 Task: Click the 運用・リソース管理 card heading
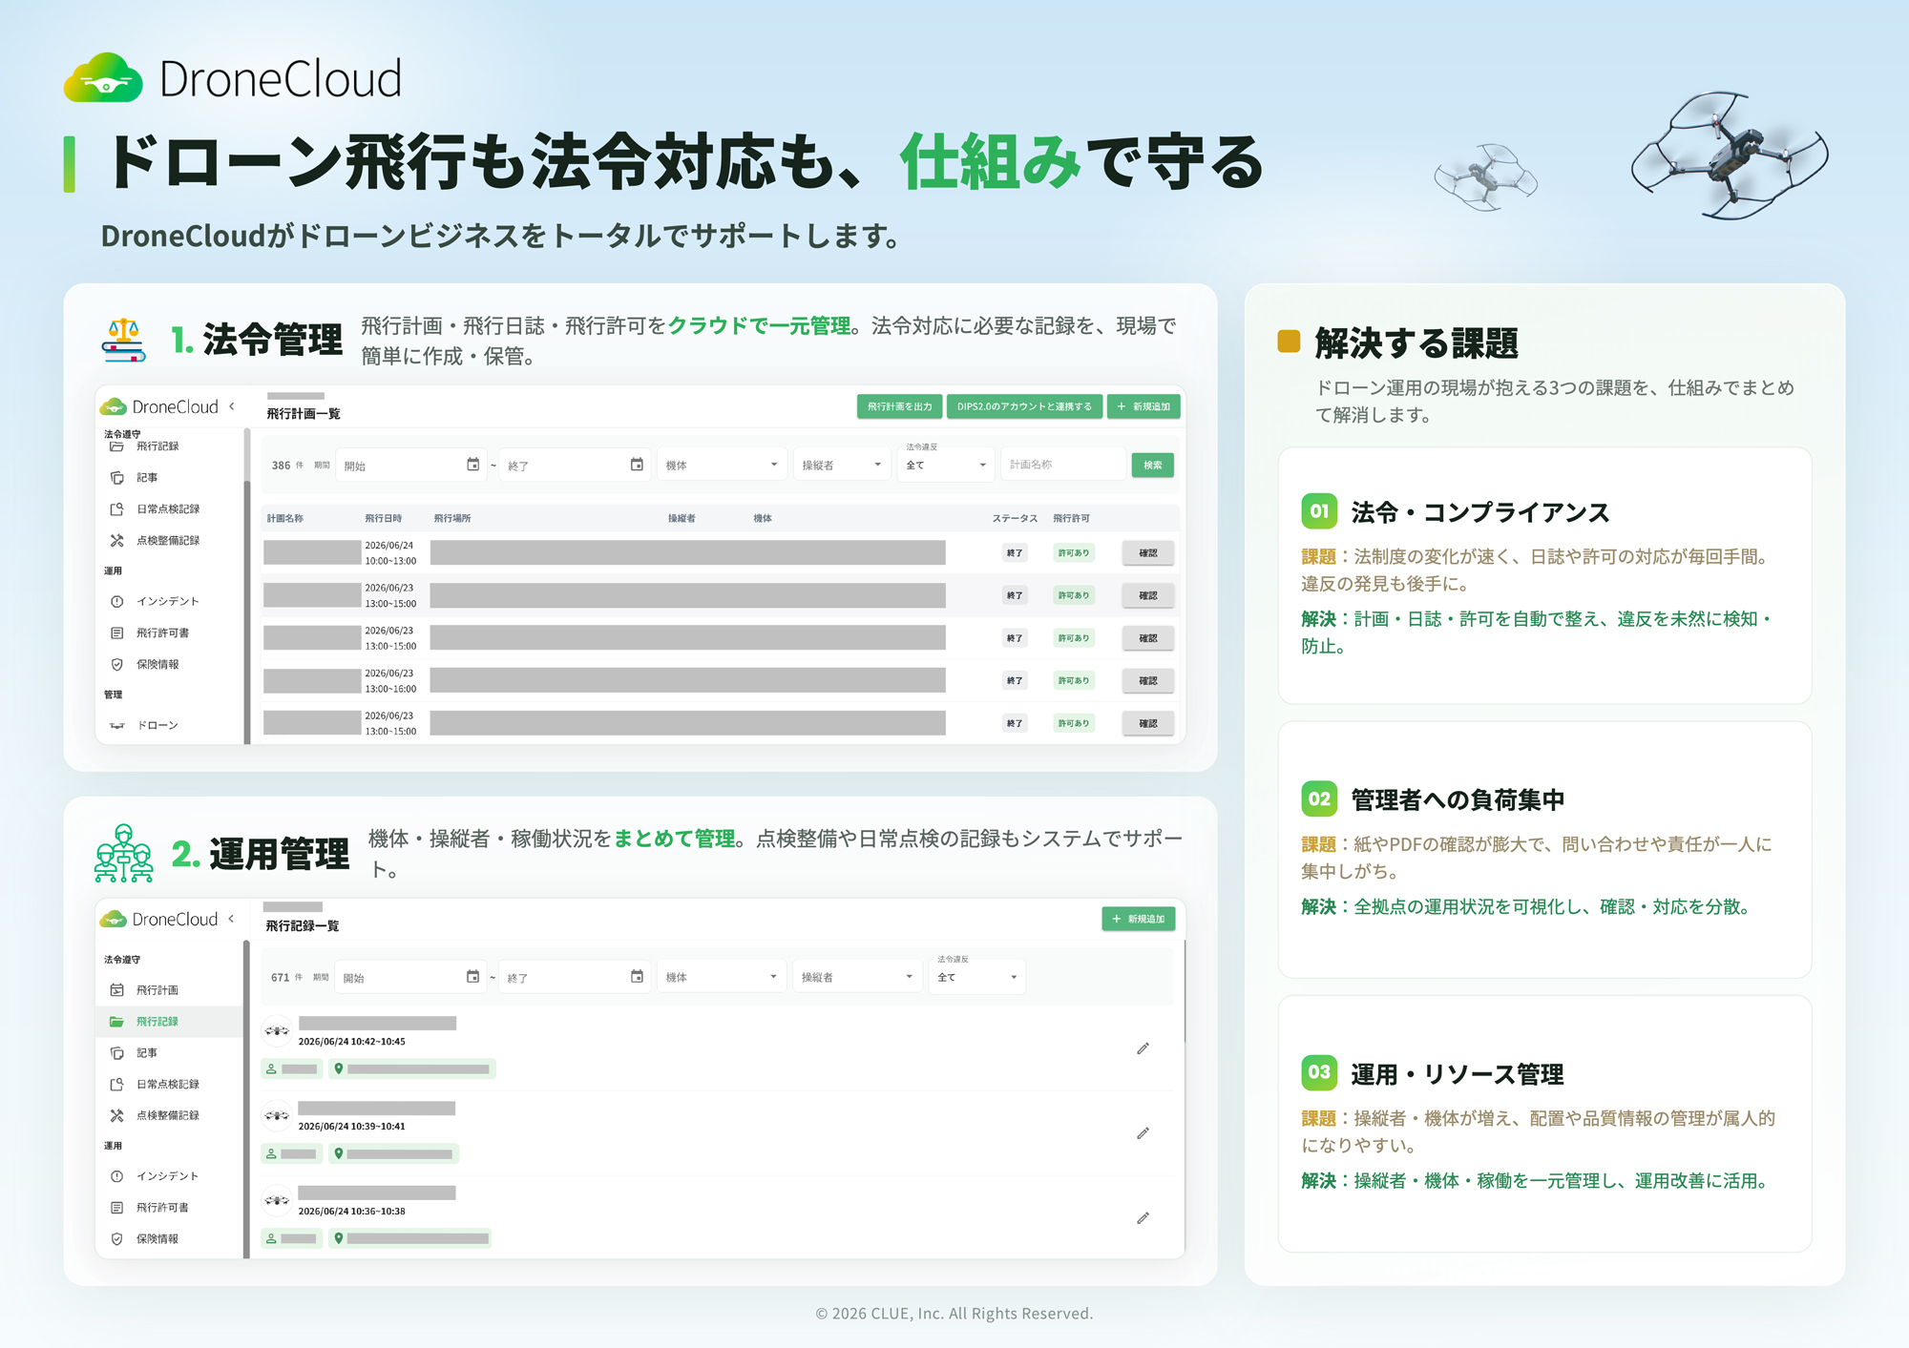click(x=1458, y=1075)
